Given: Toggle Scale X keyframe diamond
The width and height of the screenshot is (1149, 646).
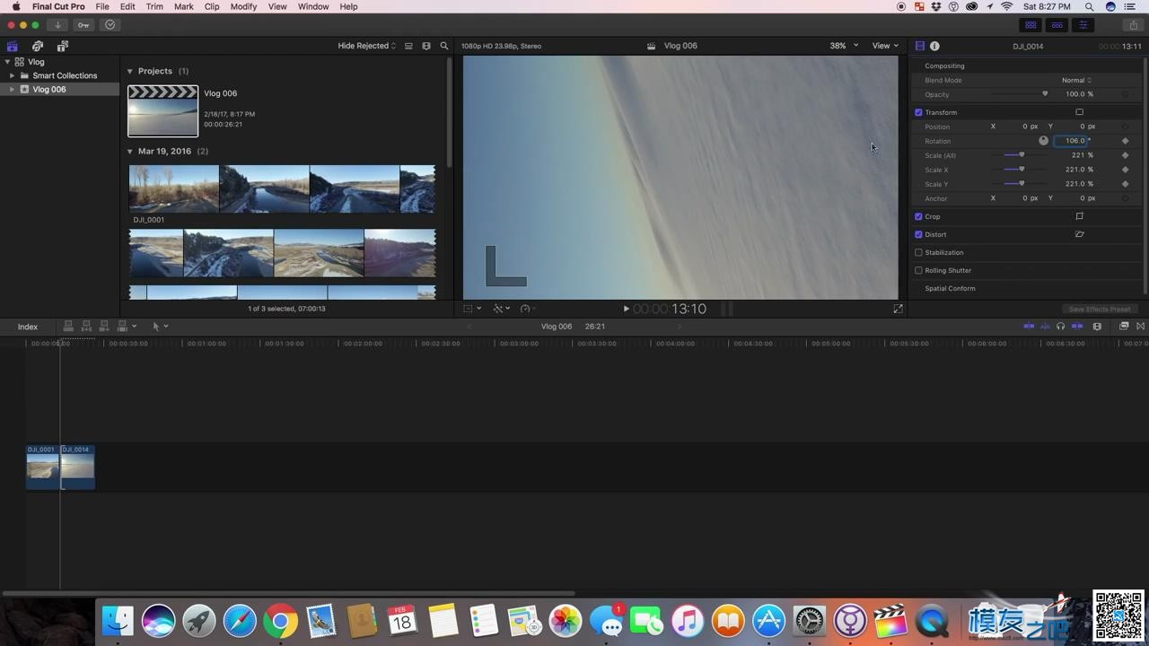Looking at the screenshot, I should point(1125,170).
